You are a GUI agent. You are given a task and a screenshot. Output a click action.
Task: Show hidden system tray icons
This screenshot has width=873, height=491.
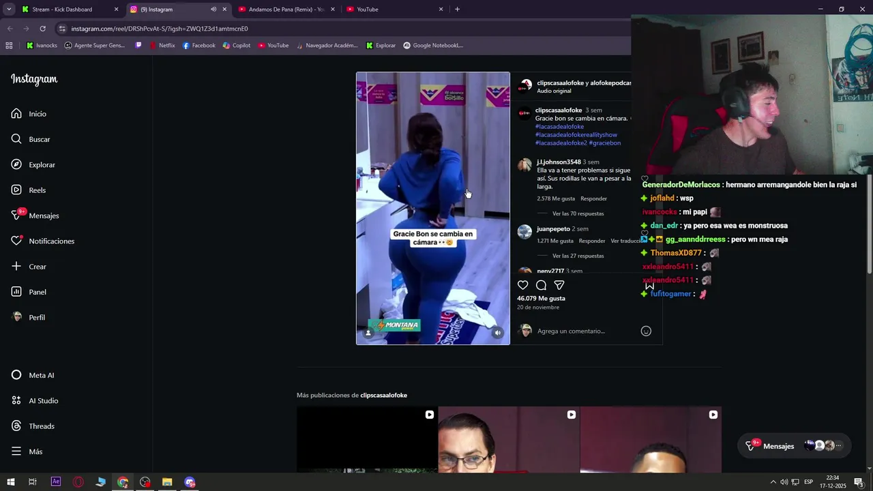tap(773, 482)
